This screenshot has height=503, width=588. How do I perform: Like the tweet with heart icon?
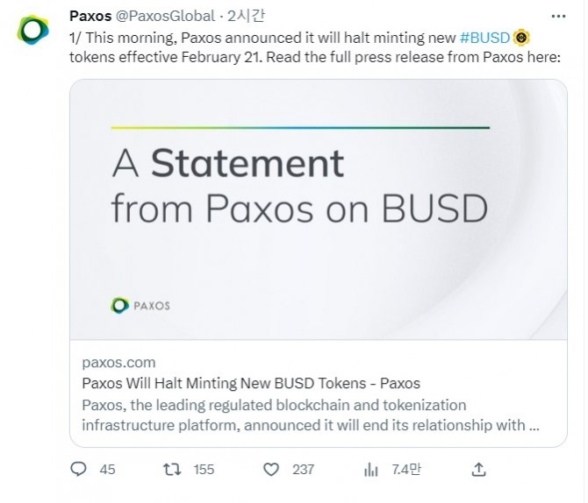point(271,469)
